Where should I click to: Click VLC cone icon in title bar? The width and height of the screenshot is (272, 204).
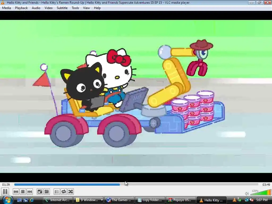[x=3, y=2]
